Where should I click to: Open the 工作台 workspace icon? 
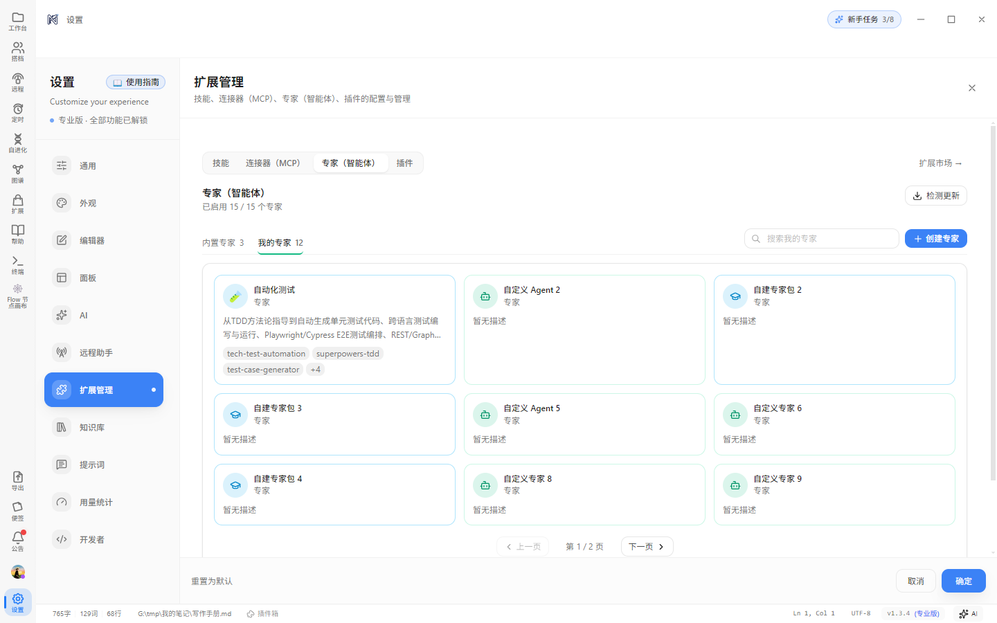[x=18, y=21]
